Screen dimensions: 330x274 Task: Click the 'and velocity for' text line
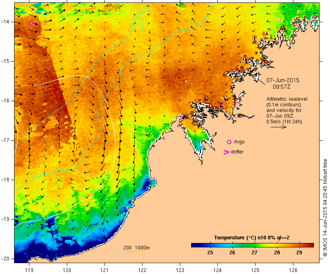tap(284, 110)
